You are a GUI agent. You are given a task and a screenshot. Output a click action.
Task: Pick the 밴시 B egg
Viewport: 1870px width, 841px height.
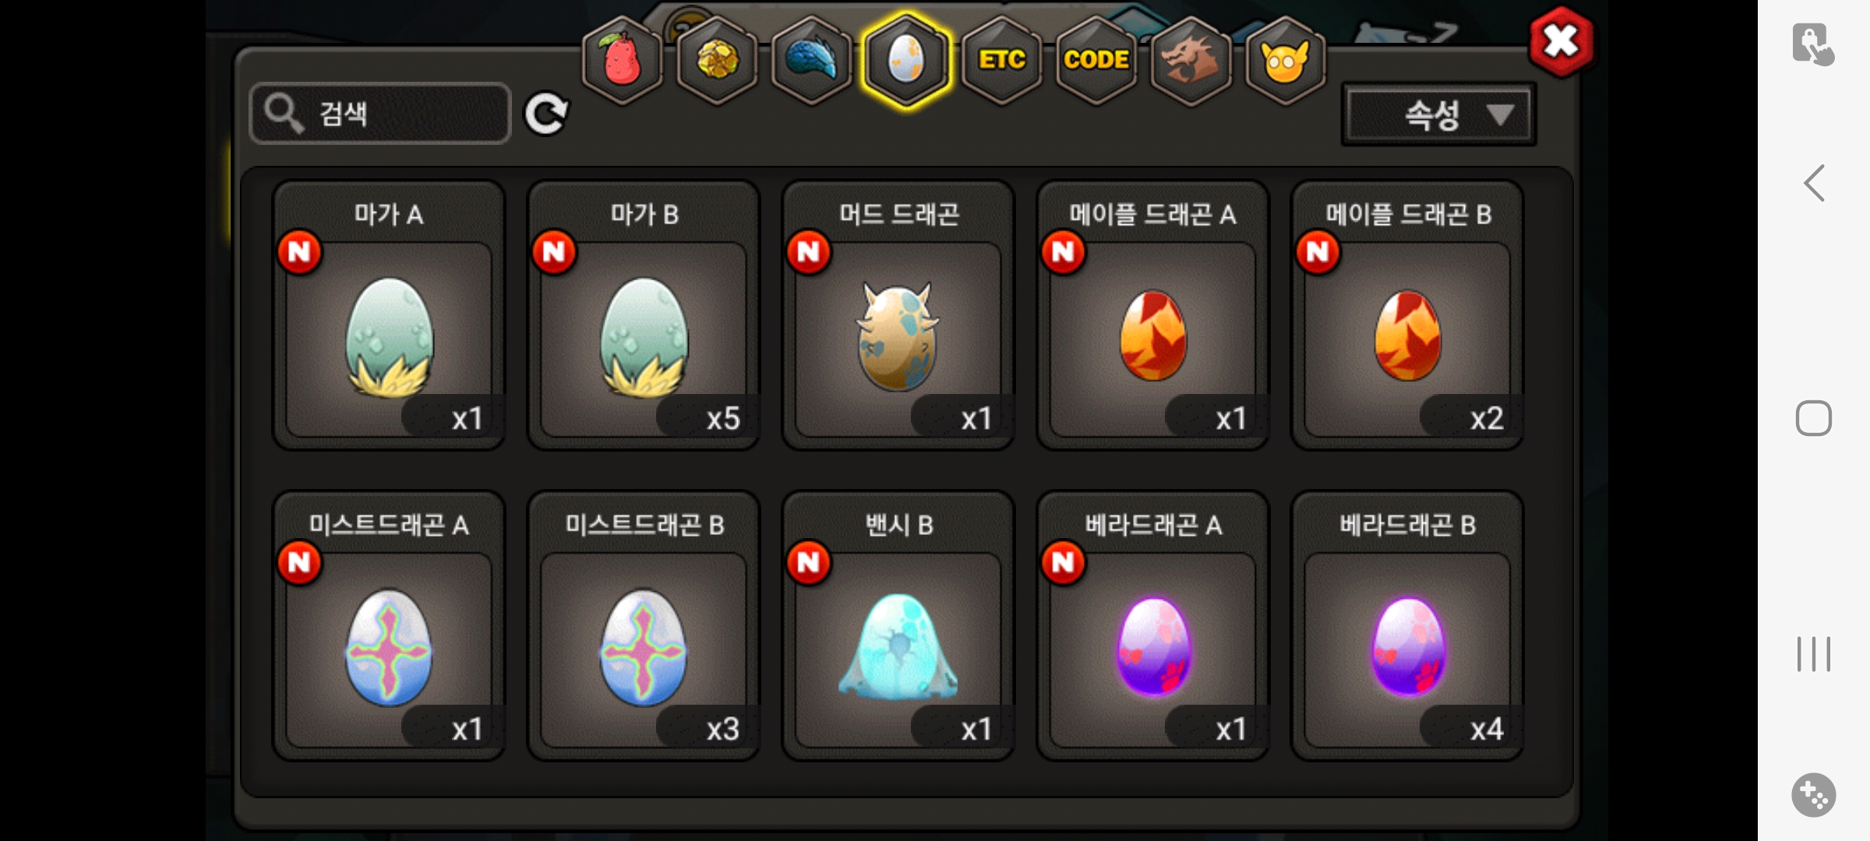click(898, 626)
